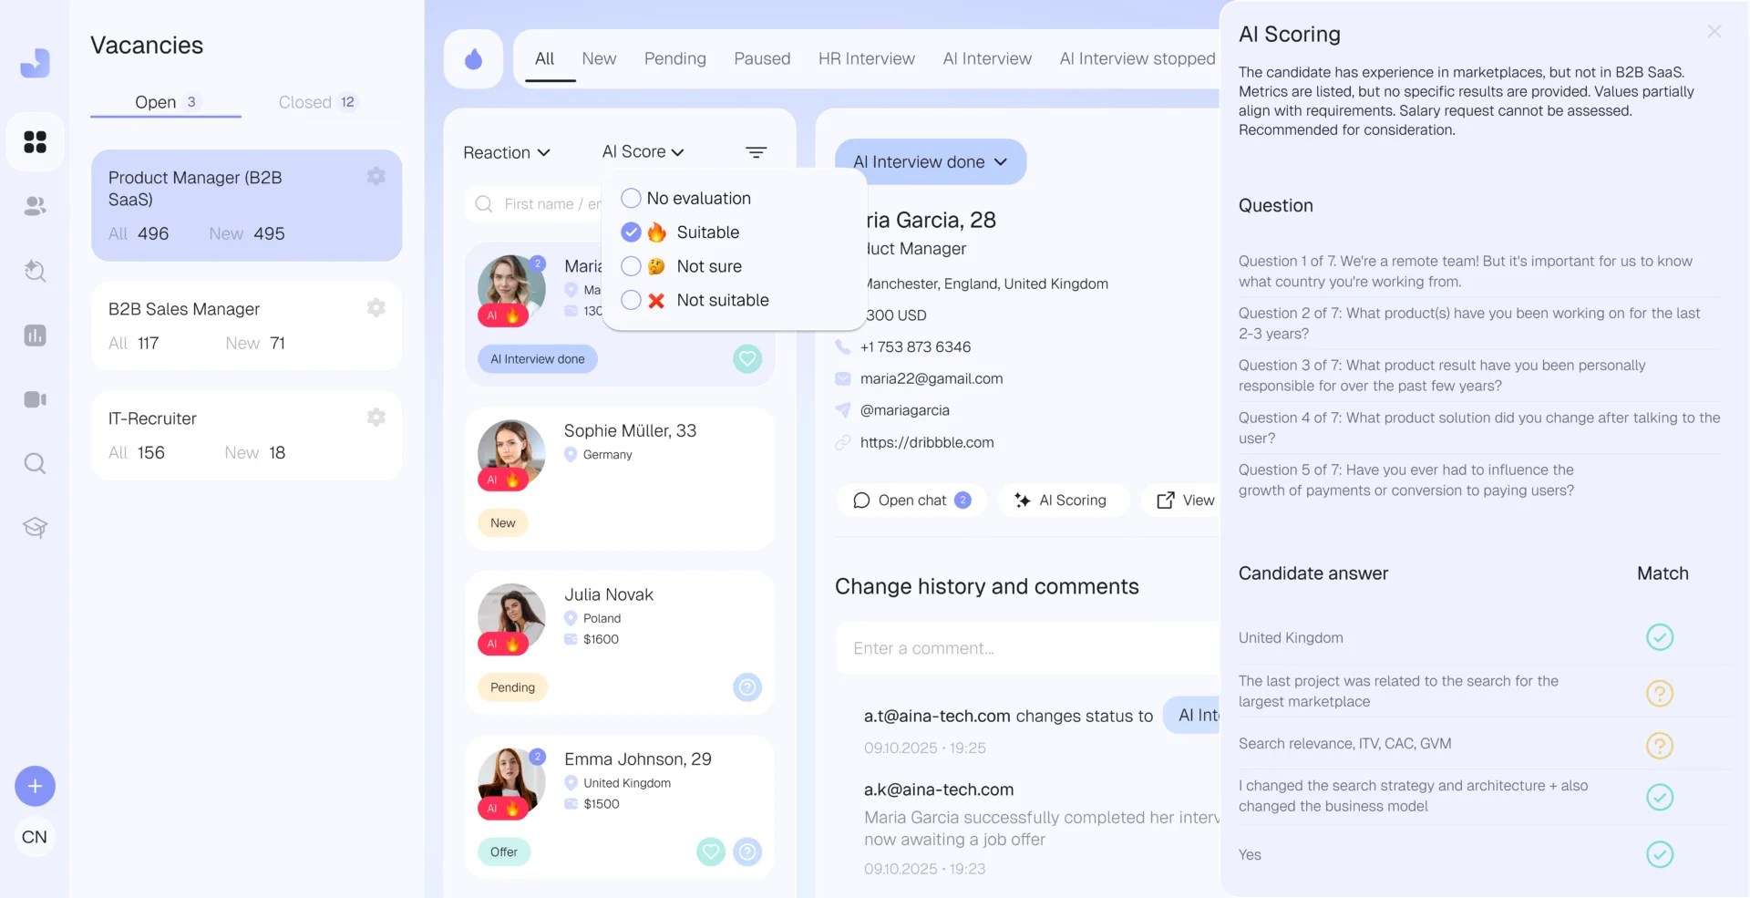Click question mark match for Search relevance answer
Viewport: 1750px width, 898px height.
tap(1660, 745)
